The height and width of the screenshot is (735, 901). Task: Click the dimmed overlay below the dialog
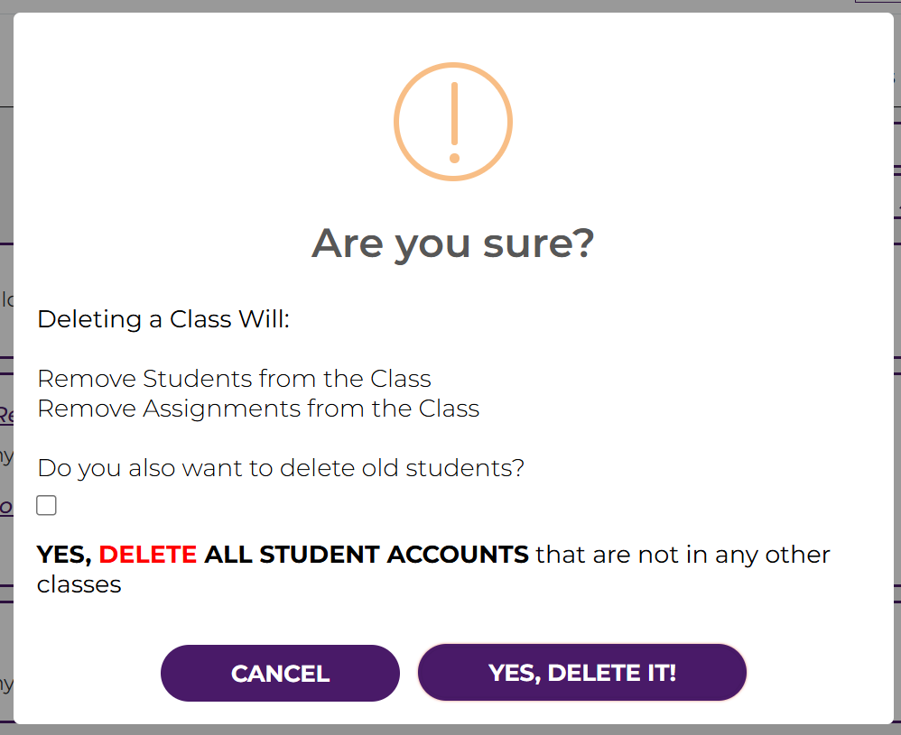(x=451, y=730)
